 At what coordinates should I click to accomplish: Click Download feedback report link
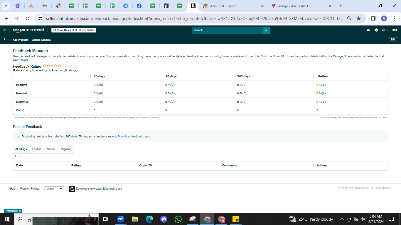tap(135, 137)
